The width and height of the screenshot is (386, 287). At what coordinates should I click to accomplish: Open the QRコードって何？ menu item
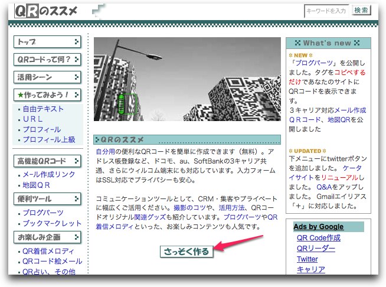pyautogui.click(x=47, y=60)
